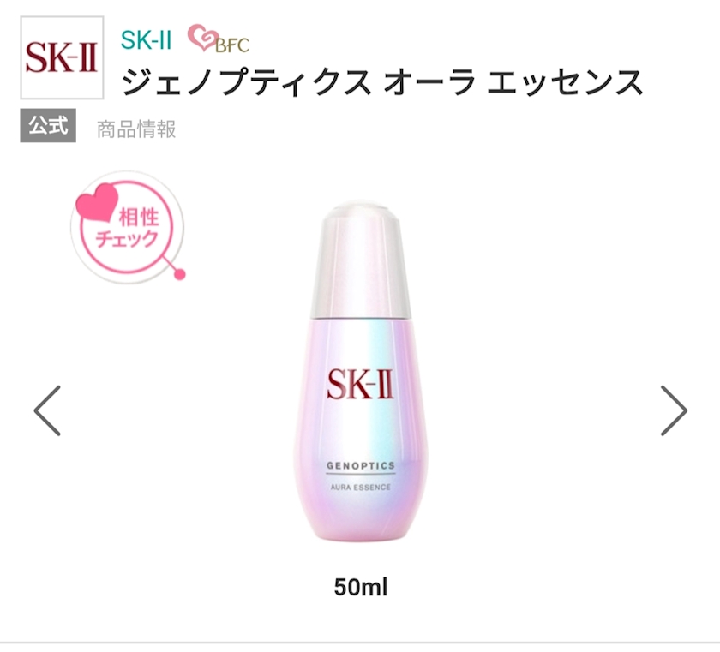The image size is (720, 652).
Task: Click the gold BFC lettering
Action: 232,45
